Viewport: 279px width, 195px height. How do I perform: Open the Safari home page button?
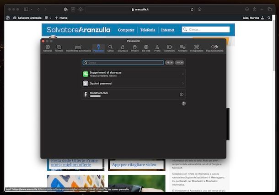pos(199,9)
